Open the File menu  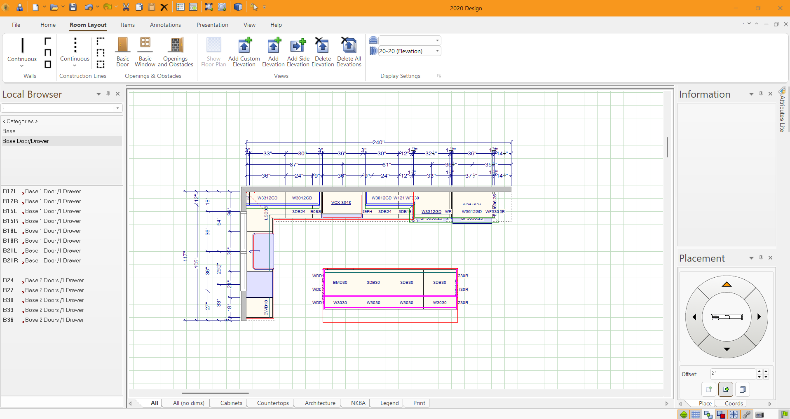[16, 25]
